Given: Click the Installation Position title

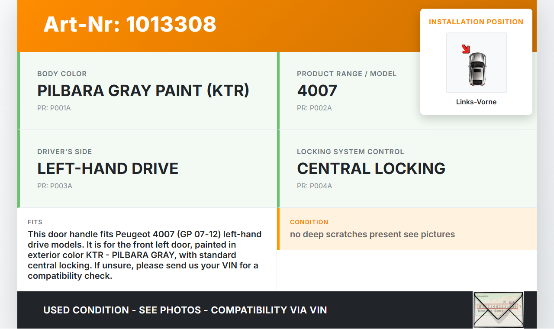Looking at the screenshot, I should point(476,22).
